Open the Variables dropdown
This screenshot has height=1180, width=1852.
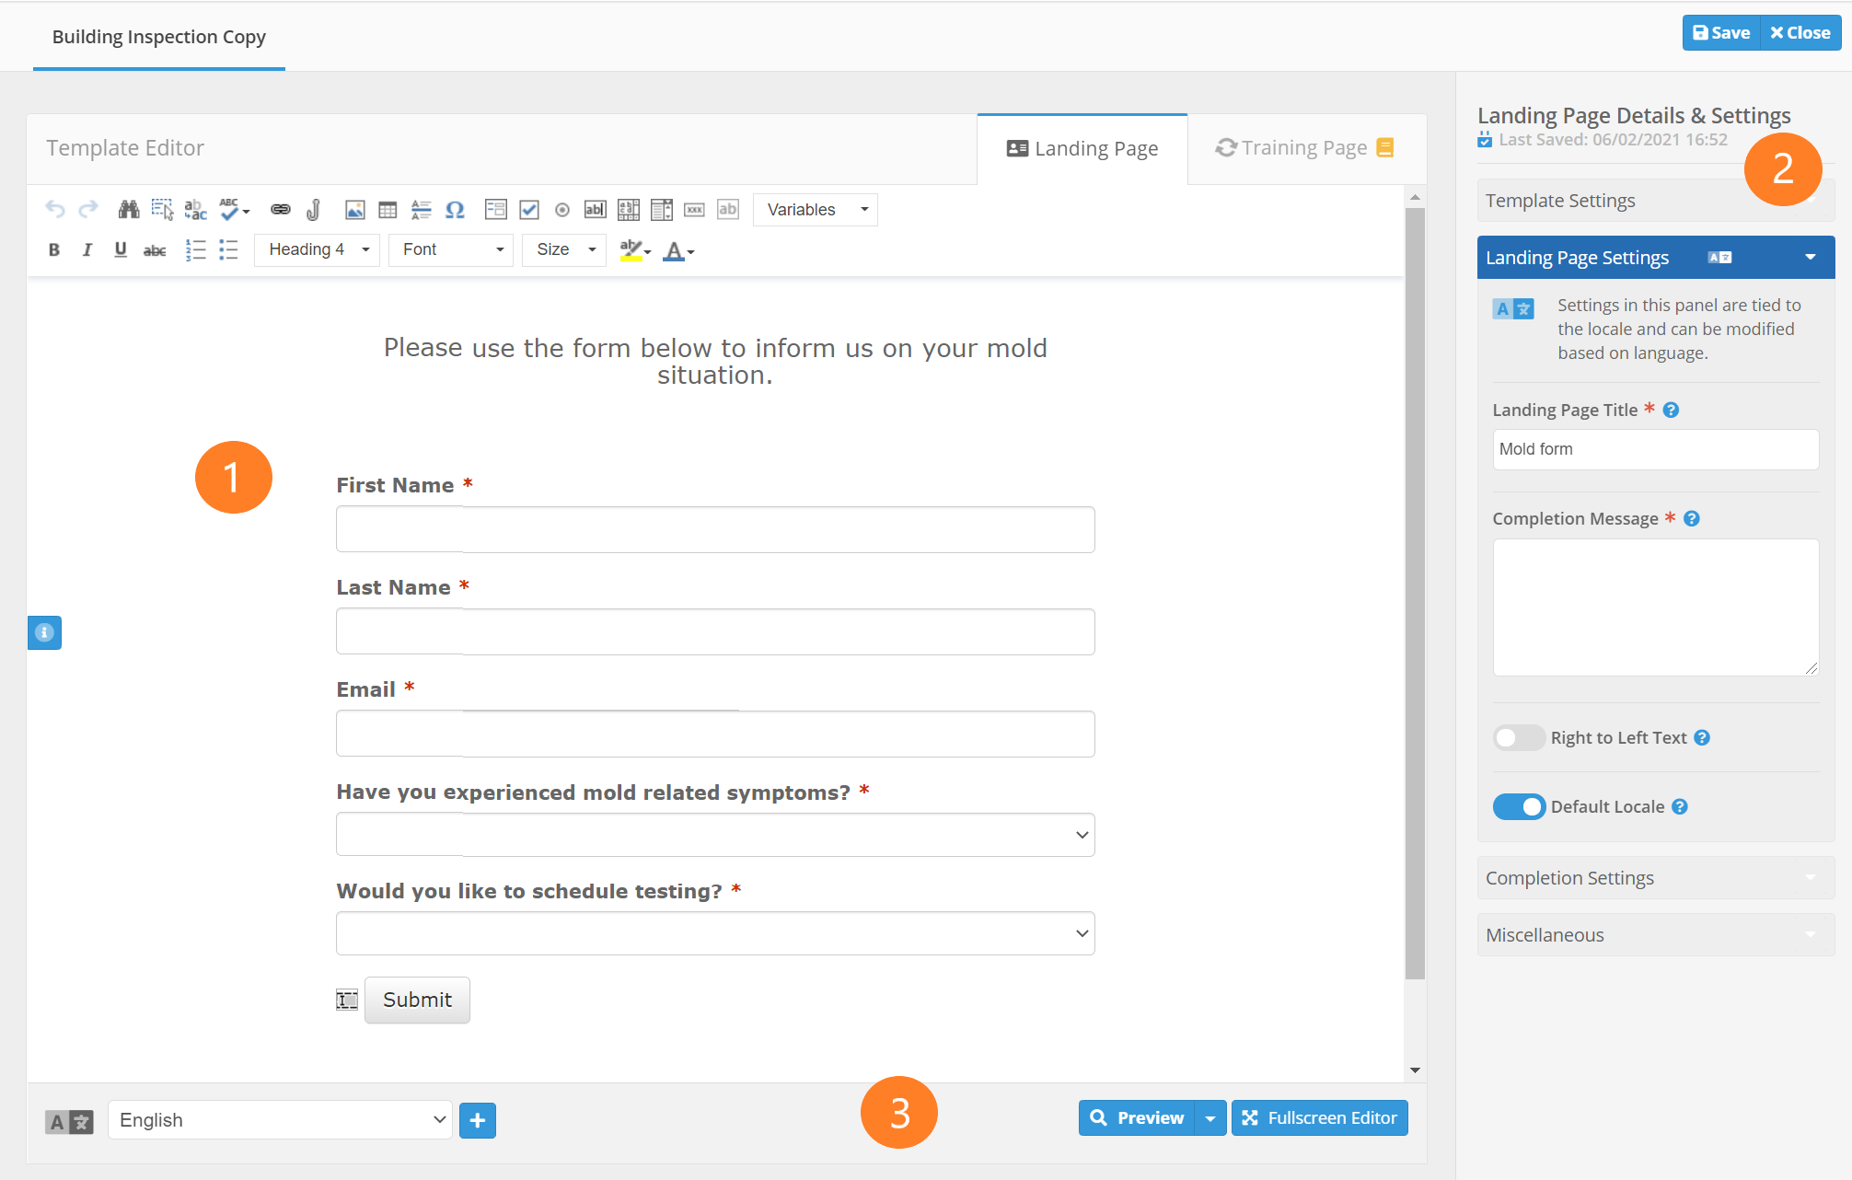[x=815, y=210]
